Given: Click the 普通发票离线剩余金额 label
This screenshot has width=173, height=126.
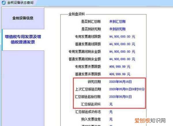Looking at the screenshot, I should [84, 59].
